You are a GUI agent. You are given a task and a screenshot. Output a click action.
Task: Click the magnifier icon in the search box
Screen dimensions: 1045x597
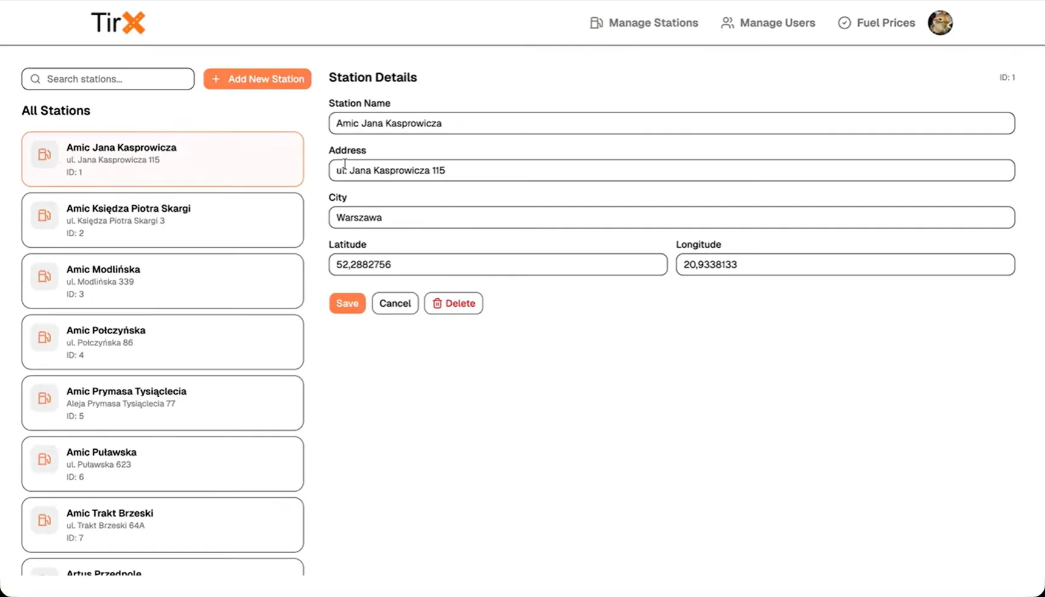(x=35, y=79)
